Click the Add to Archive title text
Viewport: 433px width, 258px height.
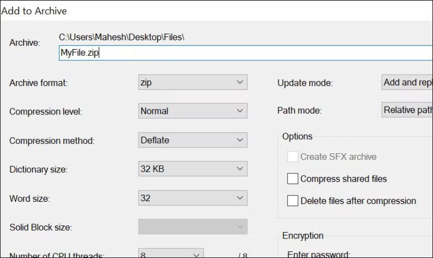click(34, 11)
